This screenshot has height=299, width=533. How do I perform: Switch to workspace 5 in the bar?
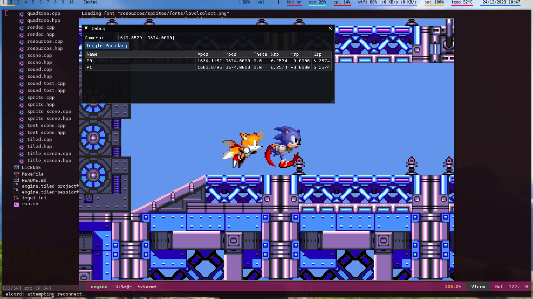33,2
